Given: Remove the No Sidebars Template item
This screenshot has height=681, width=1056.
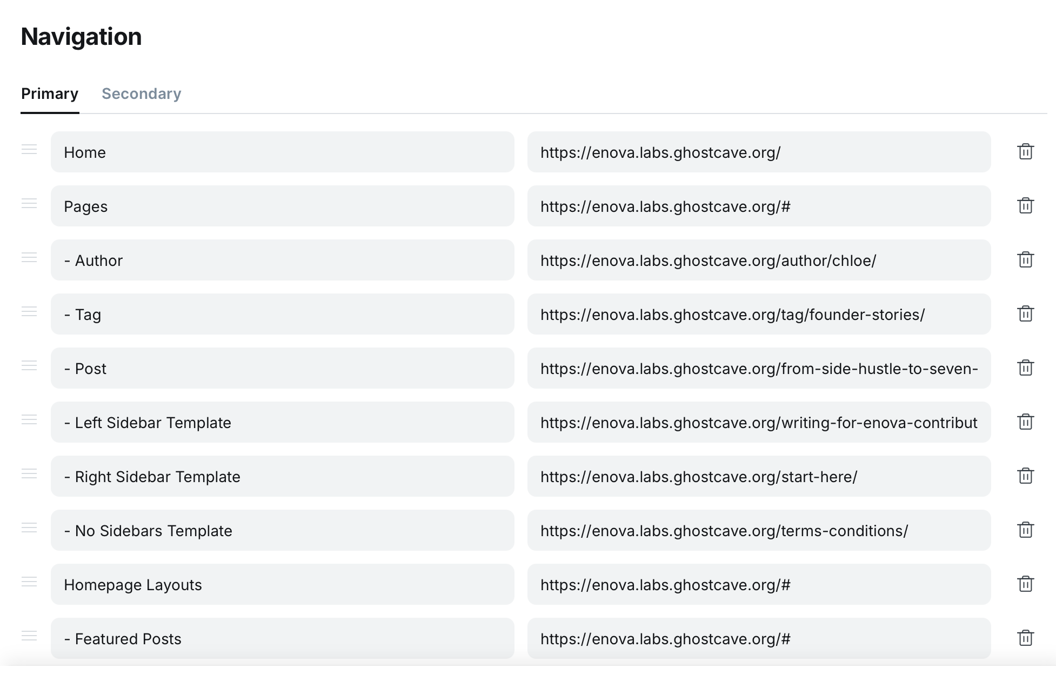Looking at the screenshot, I should click(x=1025, y=530).
